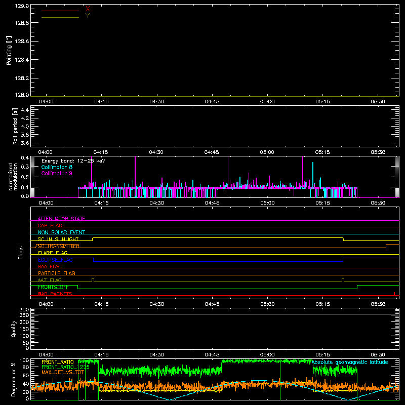
Task: Click the SC_TRANSMITTER flag label
Action: pos(58,246)
